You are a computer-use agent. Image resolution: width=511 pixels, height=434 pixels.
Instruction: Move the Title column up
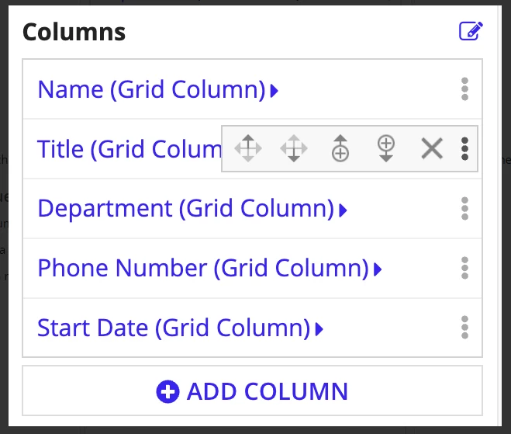click(x=248, y=148)
